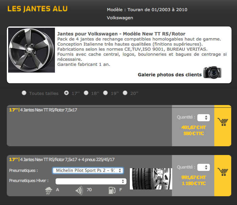The height and width of the screenshot is (205, 237).
Task: Click the noise value 70
Action: tap(89, 190)
